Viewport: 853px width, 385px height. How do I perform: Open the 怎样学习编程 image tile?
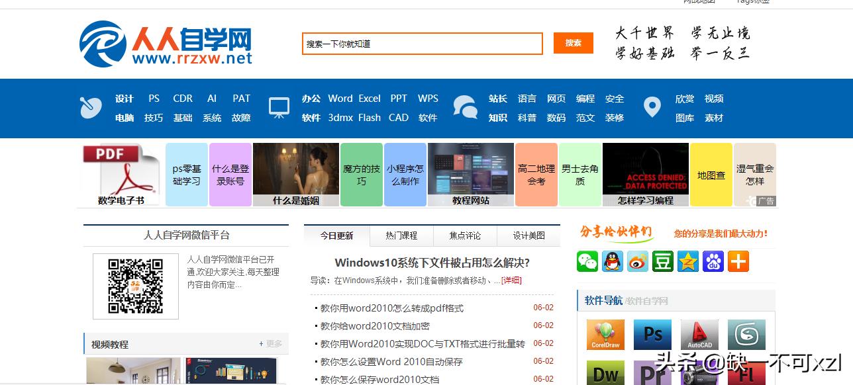click(646, 175)
